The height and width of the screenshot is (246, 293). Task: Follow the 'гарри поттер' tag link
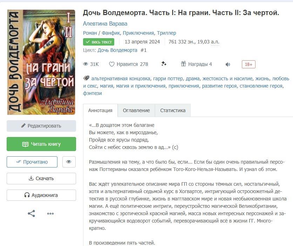[x=165, y=78]
